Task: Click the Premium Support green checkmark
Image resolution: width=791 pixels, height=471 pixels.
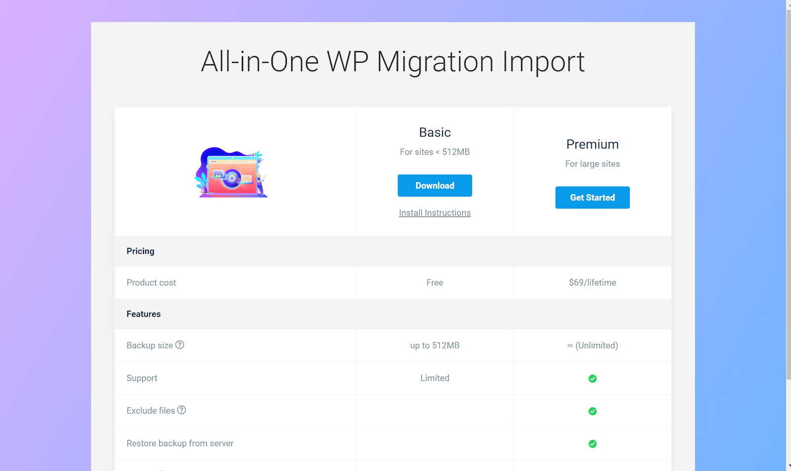Action: point(593,378)
